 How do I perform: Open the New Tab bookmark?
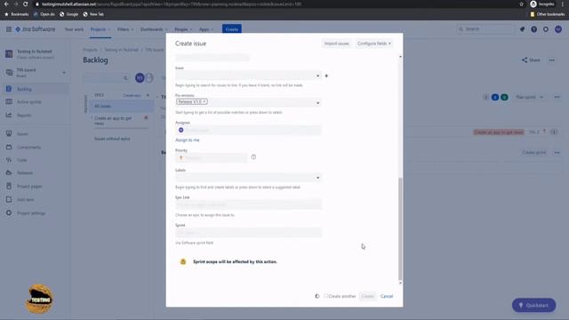[x=92, y=14]
